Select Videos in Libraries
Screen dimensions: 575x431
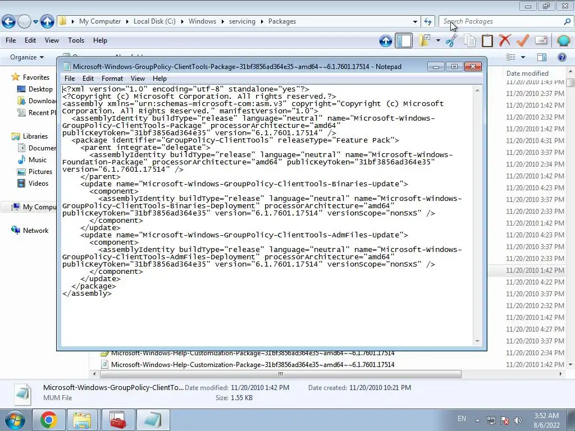coord(38,184)
